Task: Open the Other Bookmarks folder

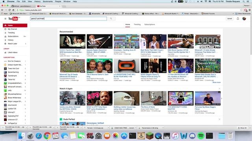Action: [243, 14]
